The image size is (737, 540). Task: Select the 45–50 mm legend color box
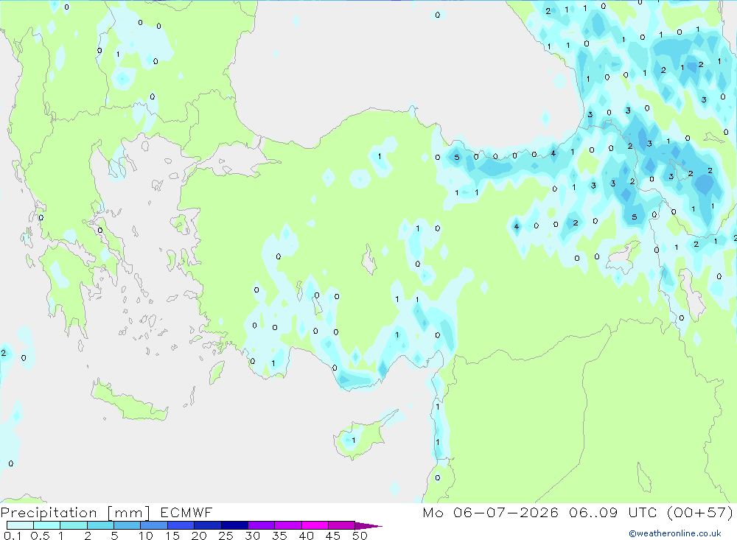pyautogui.click(x=342, y=525)
